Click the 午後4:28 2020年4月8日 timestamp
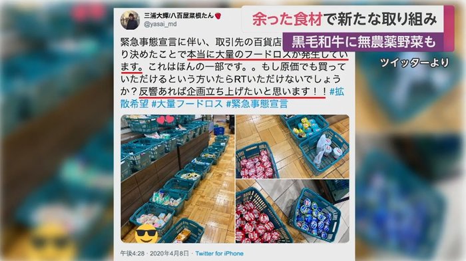This screenshot has height=261, width=466. pos(154,254)
